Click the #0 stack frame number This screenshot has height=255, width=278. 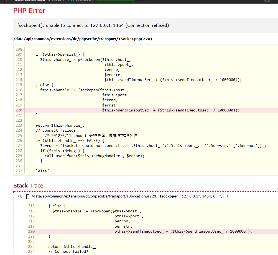pyautogui.click(x=20, y=196)
